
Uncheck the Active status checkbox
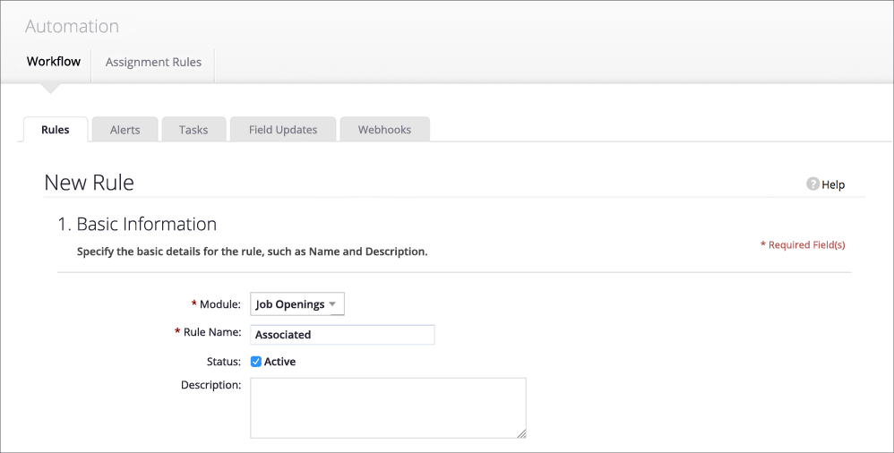256,362
